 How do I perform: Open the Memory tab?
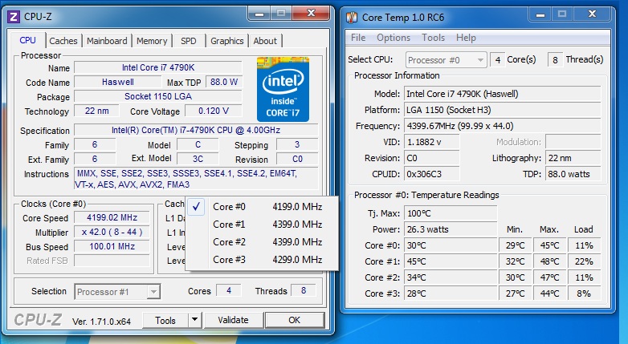(x=152, y=41)
